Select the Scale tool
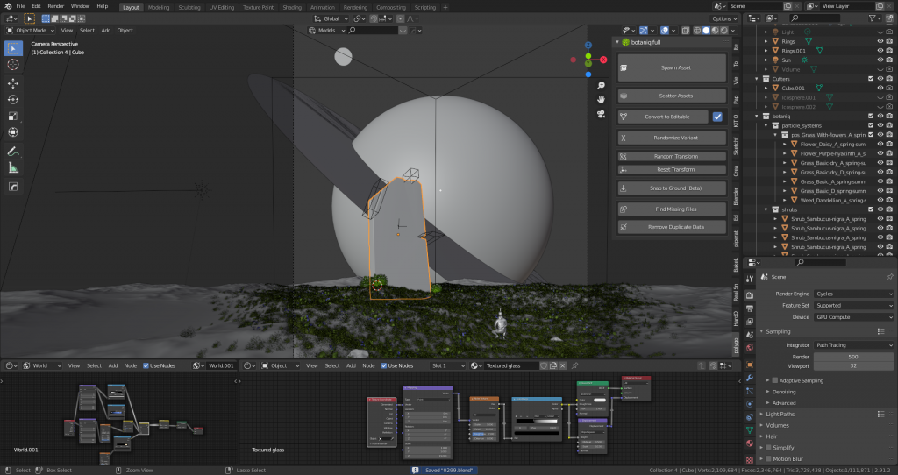Viewport: 898px width, 475px height. coord(13,117)
